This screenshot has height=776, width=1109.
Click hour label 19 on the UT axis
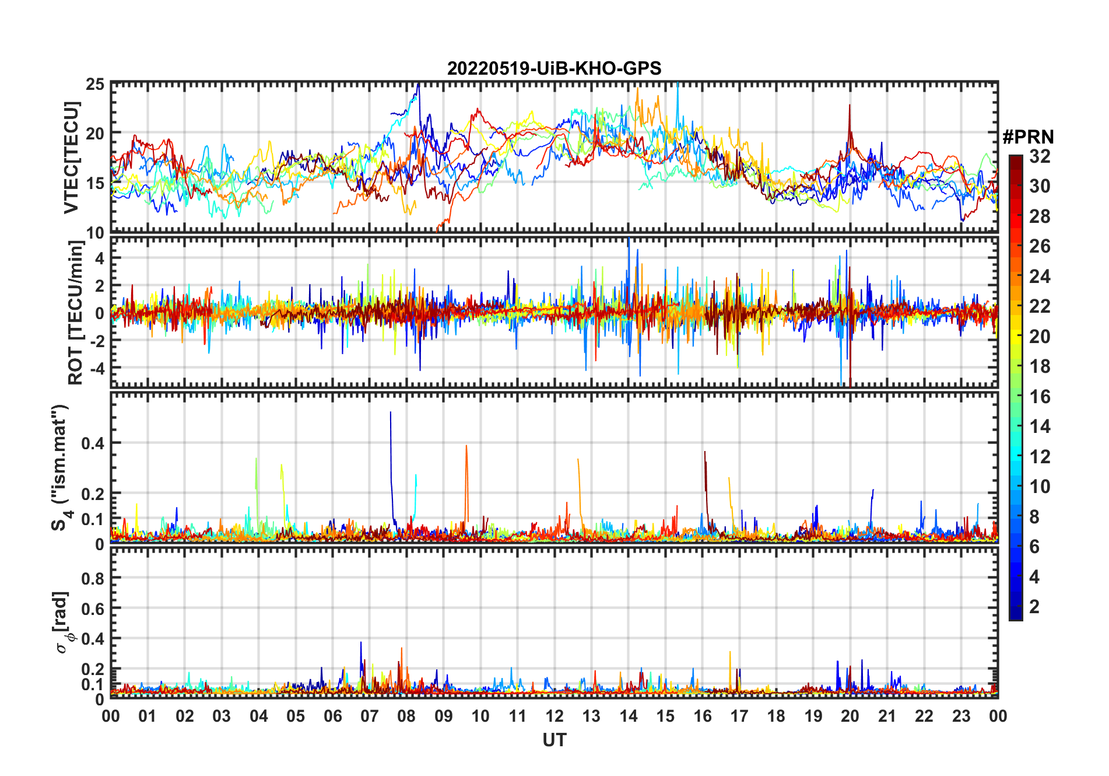[x=813, y=716]
